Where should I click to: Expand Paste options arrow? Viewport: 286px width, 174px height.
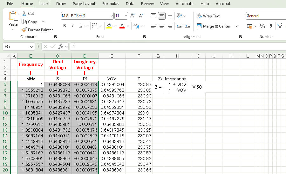[x=13, y=29]
